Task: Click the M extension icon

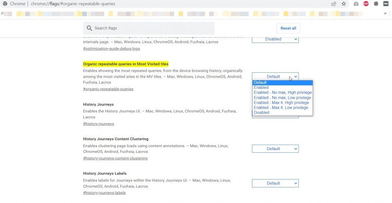Action: tap(386, 3)
